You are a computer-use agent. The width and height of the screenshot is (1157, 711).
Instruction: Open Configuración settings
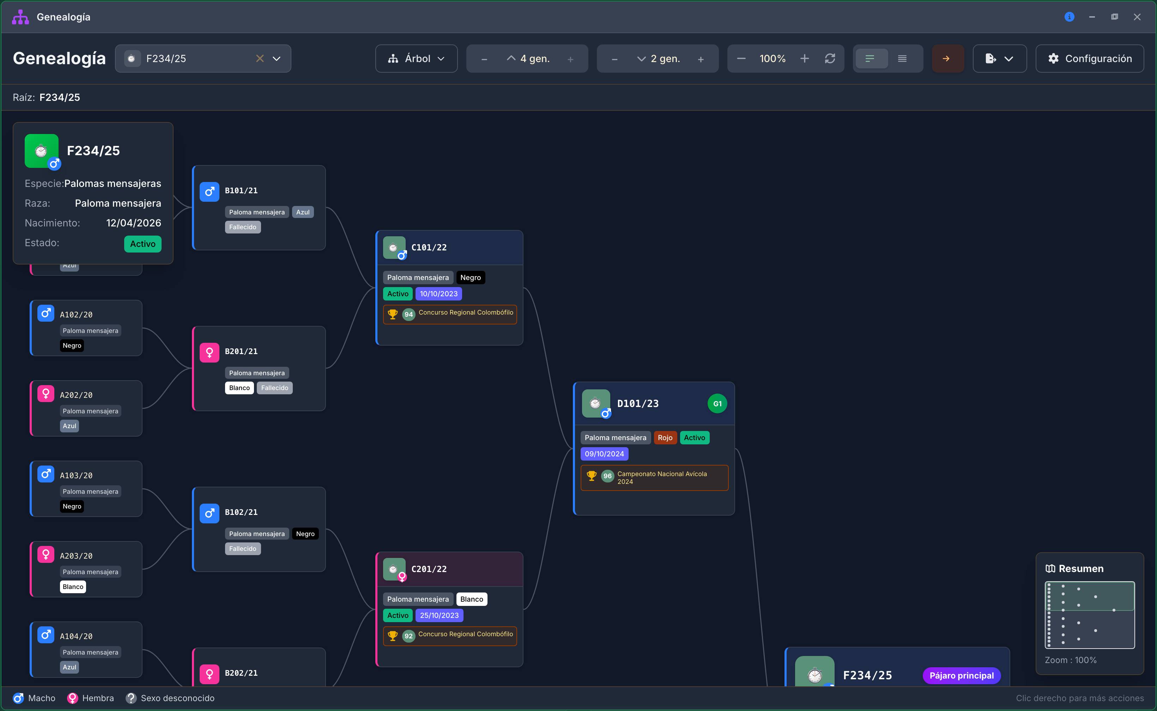click(x=1089, y=58)
